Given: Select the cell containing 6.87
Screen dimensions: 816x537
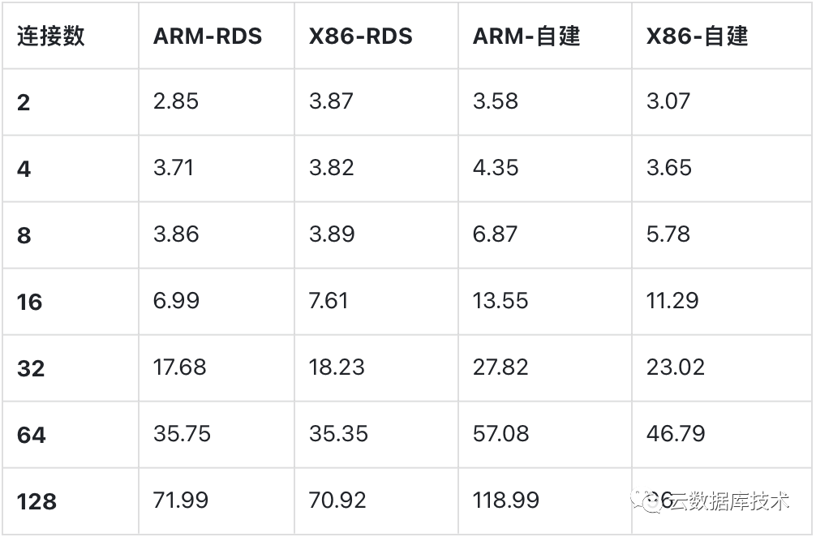Looking at the screenshot, I should pyautogui.click(x=496, y=234).
